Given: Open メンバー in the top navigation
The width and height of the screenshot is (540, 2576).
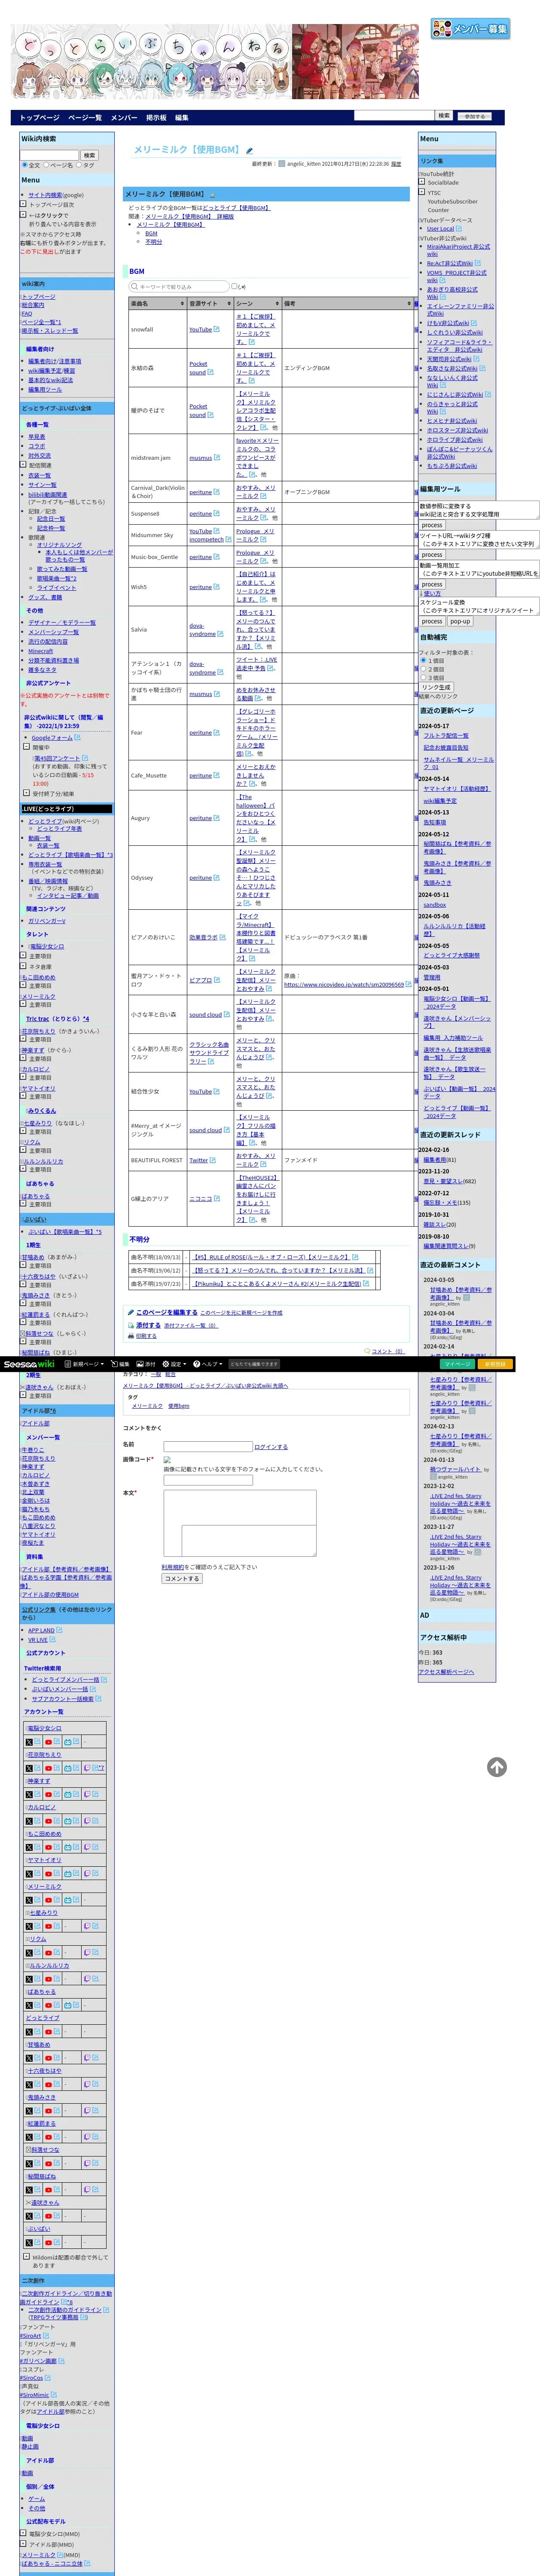Looking at the screenshot, I should coord(124,118).
